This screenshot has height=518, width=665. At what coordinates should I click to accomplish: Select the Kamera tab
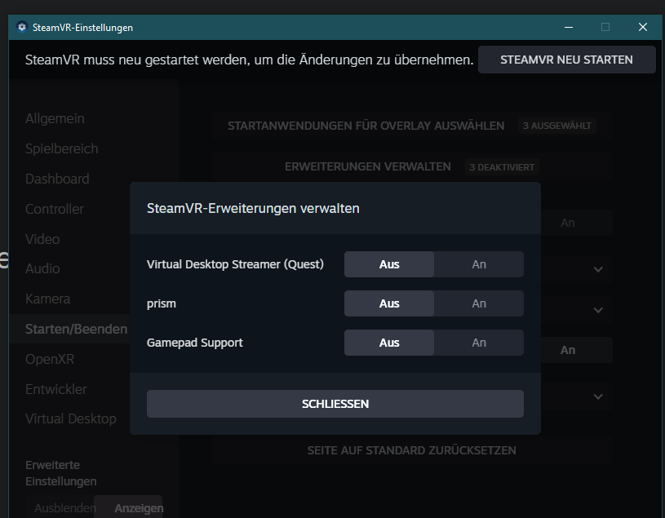(x=47, y=299)
